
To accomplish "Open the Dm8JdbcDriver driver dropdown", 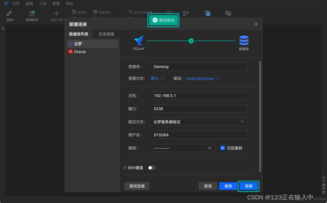I will coord(203,79).
